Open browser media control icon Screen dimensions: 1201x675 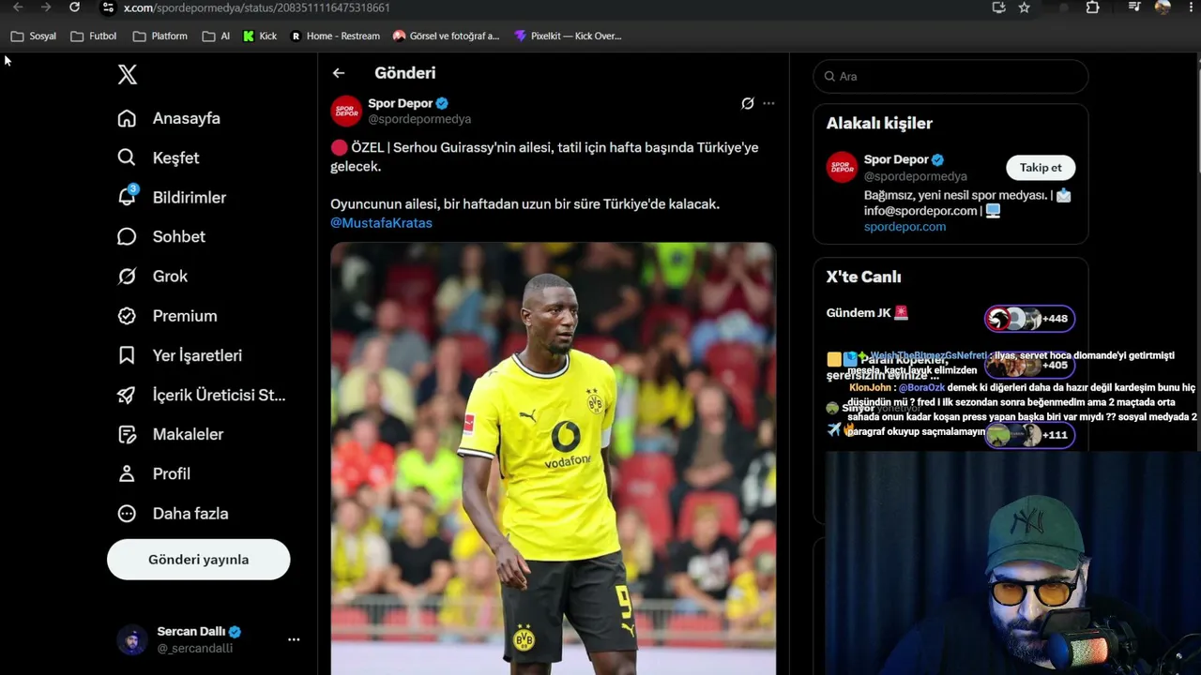1134,7
